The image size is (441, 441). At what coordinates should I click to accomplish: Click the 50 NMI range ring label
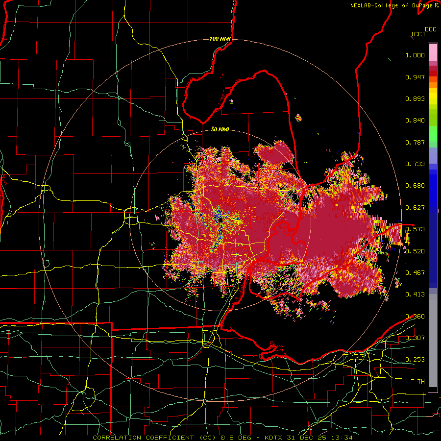(x=220, y=130)
